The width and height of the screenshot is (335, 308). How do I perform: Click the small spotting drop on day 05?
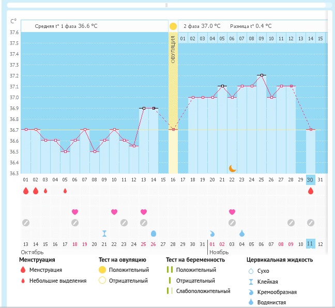point(65,191)
